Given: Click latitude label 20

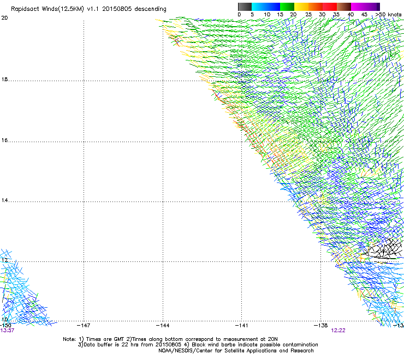Looking at the screenshot, I should (4, 18).
